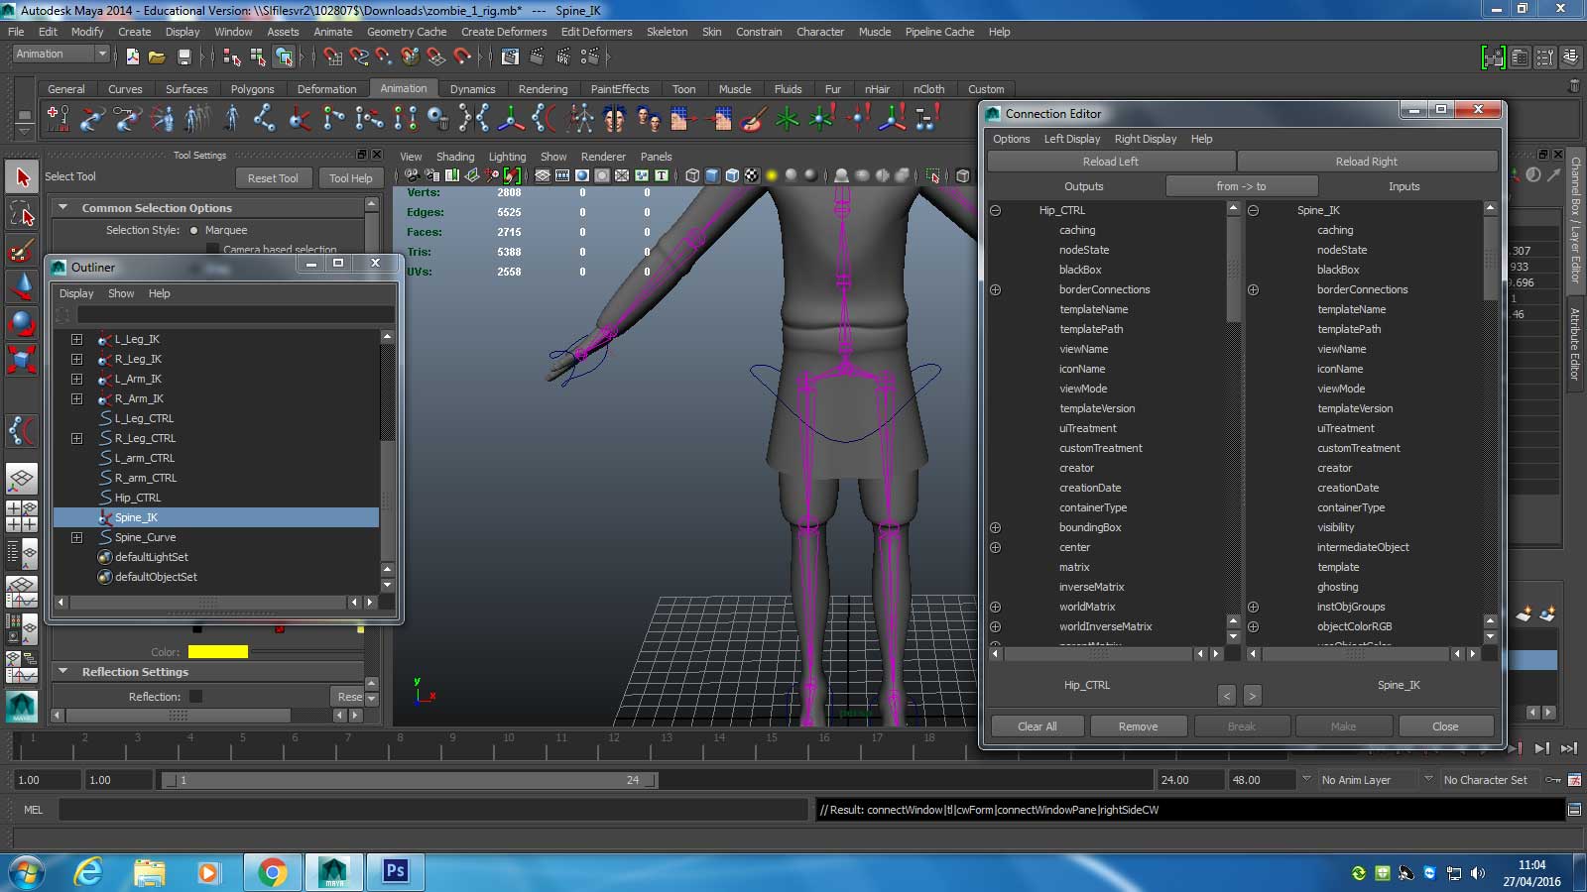The width and height of the screenshot is (1587, 892).
Task: Enable Snap to grids magnet icon
Action: click(x=333, y=56)
